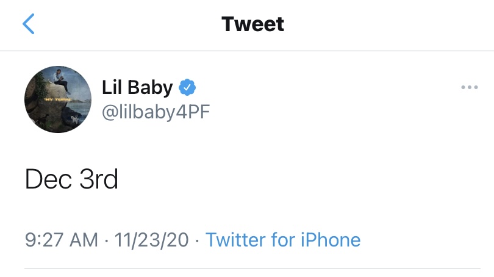Tap the white dog in the avatar artwork

click(74, 119)
